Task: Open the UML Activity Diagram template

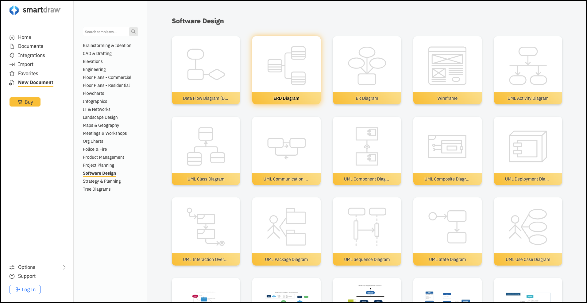Action: click(x=528, y=70)
